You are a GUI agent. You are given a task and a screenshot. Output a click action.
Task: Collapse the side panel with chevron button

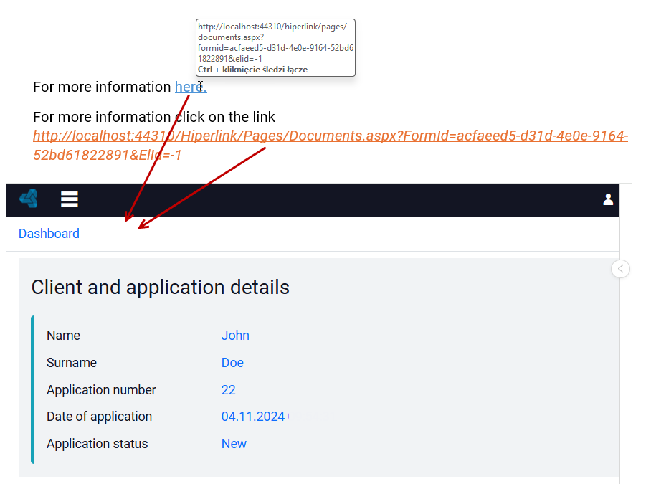pos(620,269)
